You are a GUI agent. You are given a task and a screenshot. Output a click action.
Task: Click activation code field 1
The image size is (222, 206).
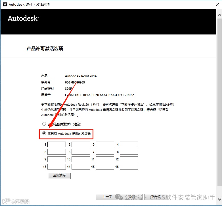pyautogui.click(x=56, y=144)
